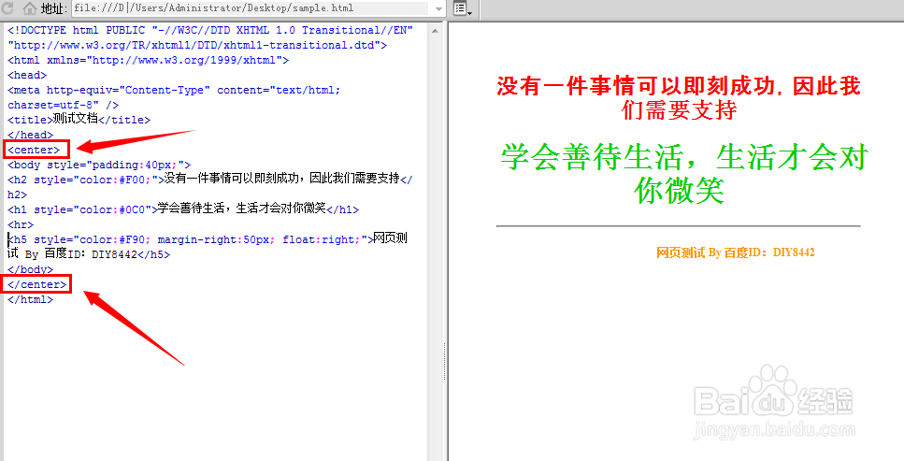Click the DOCTYPE declaration line in the code

pyautogui.click(x=209, y=30)
